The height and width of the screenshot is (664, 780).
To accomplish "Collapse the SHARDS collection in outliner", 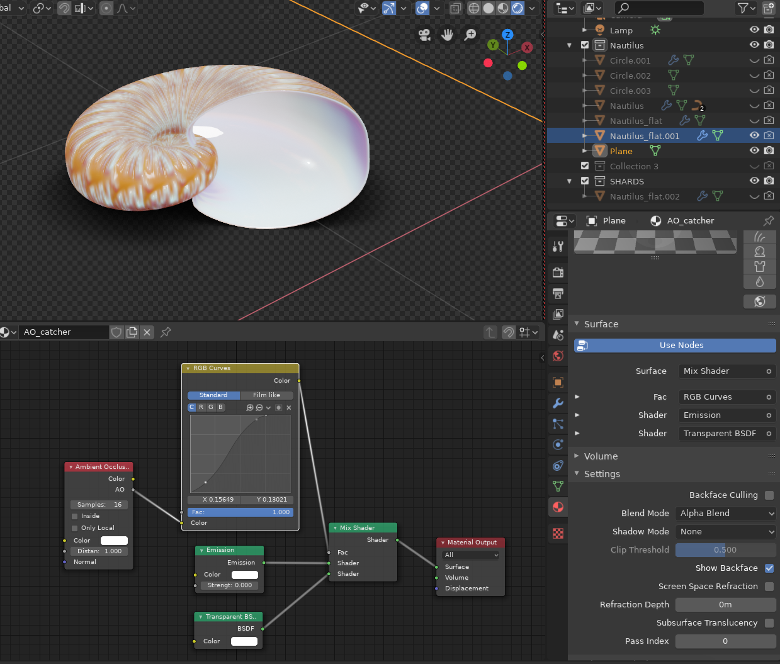I will (x=570, y=181).
